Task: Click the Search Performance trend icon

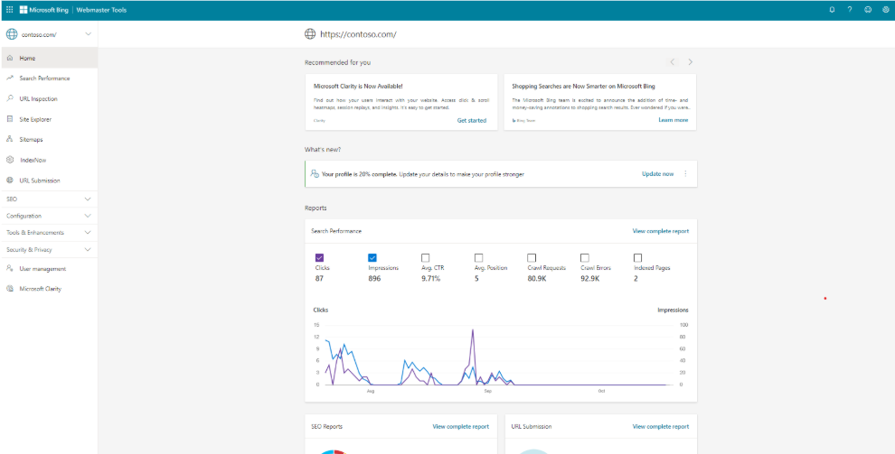Action: [x=10, y=78]
